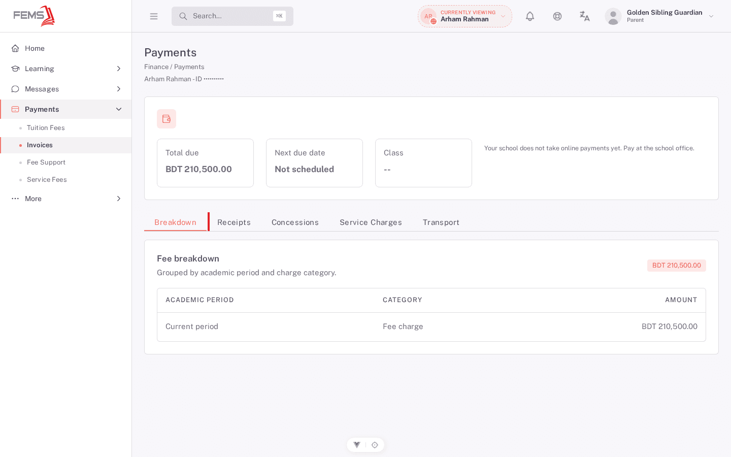Click the Payments card icon in sidebar

pyautogui.click(x=15, y=109)
